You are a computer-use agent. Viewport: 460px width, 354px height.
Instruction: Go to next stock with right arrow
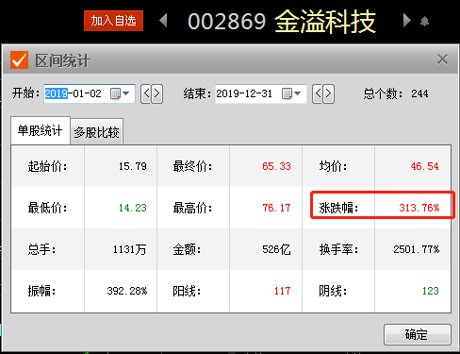407,21
